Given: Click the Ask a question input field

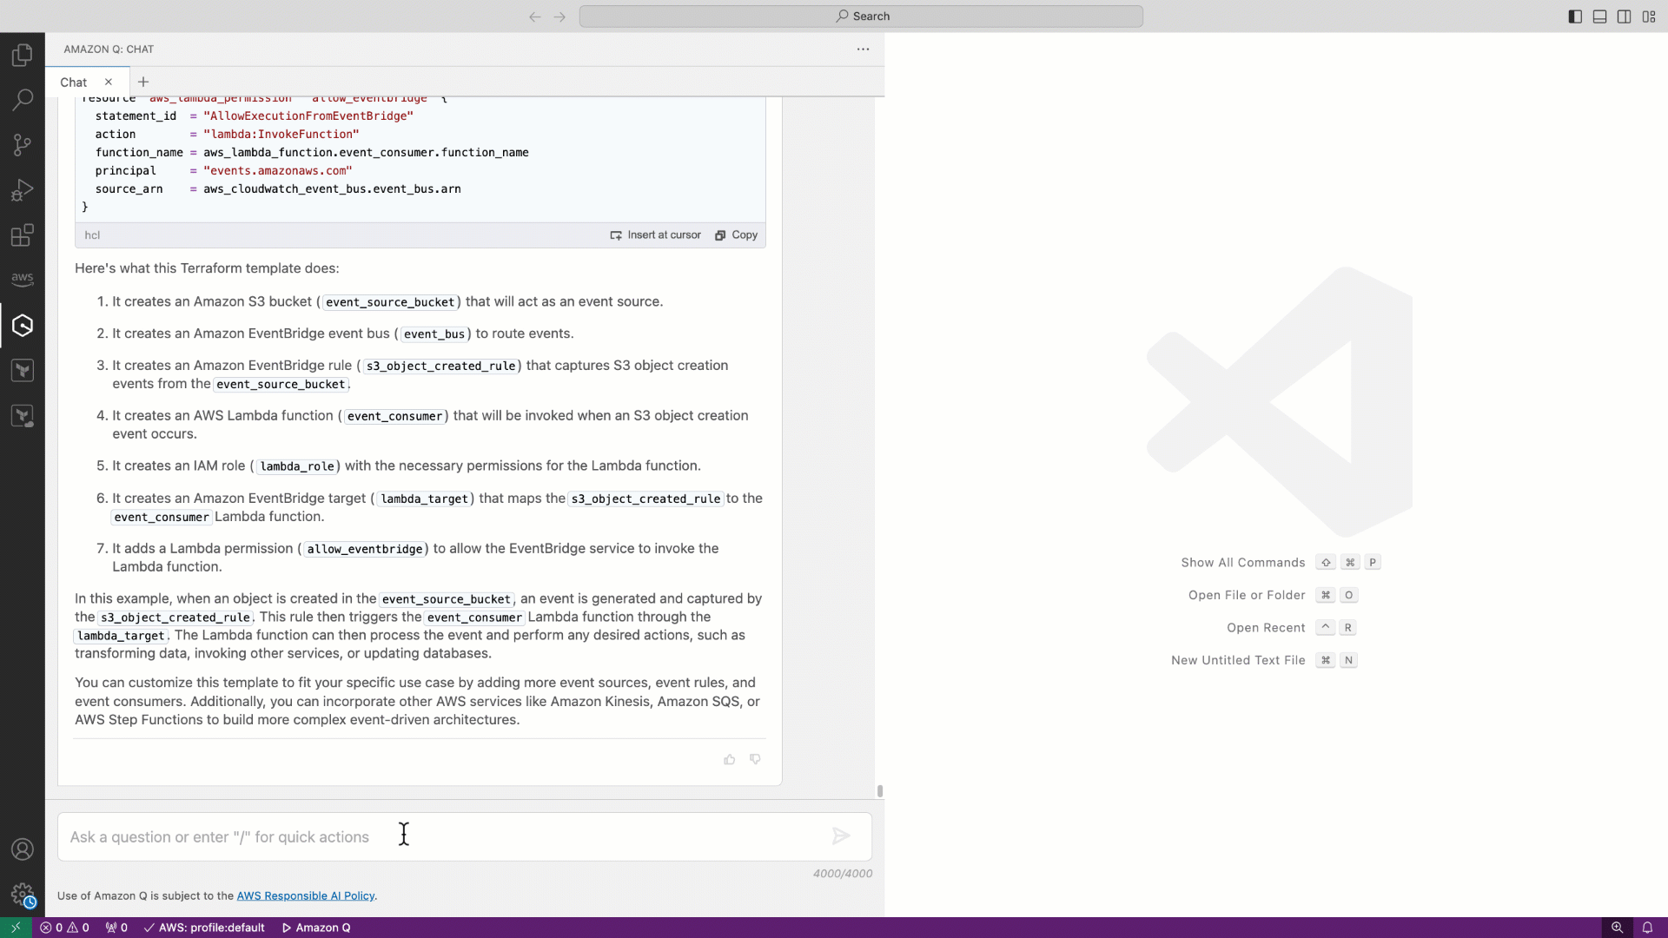Looking at the screenshot, I should pyautogui.click(x=434, y=837).
